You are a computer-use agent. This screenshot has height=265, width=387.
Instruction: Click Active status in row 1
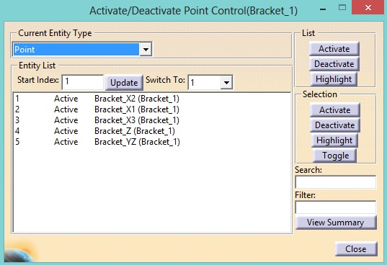(66, 99)
